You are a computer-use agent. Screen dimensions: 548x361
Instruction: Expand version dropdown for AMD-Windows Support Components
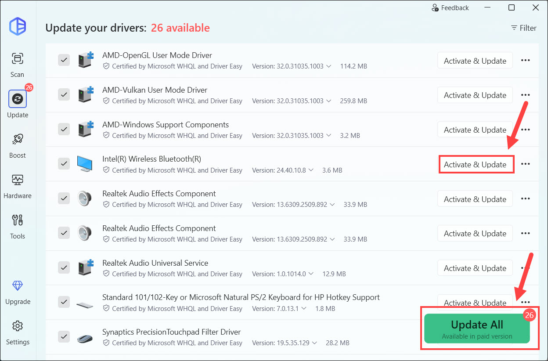coord(328,136)
